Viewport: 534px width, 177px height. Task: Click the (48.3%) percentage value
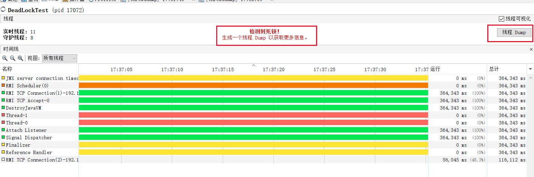click(477, 160)
